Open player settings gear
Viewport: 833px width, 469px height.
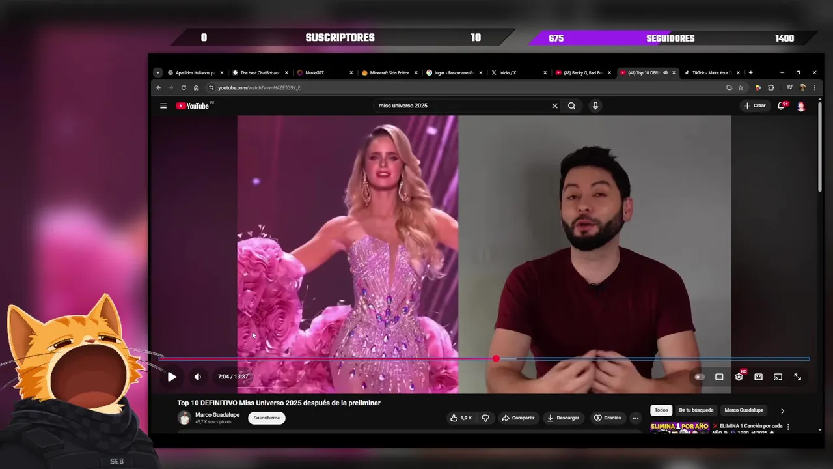739,377
